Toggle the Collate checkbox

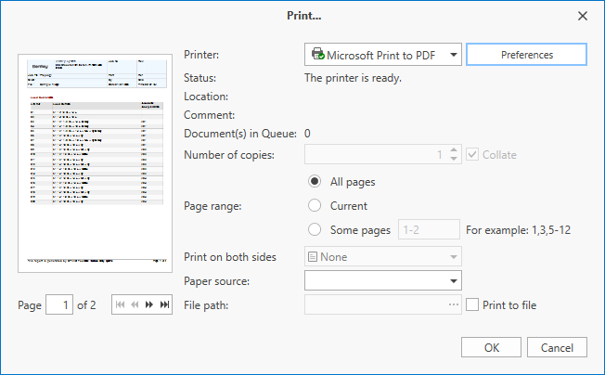point(472,154)
